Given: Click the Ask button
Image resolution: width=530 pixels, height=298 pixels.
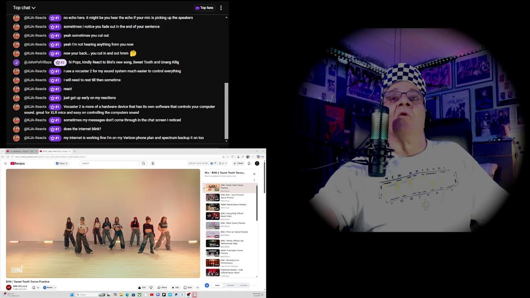Looking at the screenshot, I should tap(175, 288).
